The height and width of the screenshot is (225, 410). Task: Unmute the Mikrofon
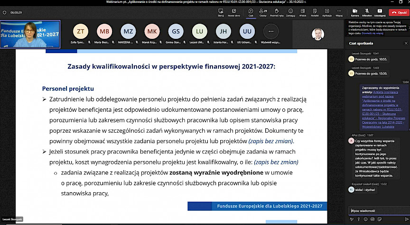point(367,12)
